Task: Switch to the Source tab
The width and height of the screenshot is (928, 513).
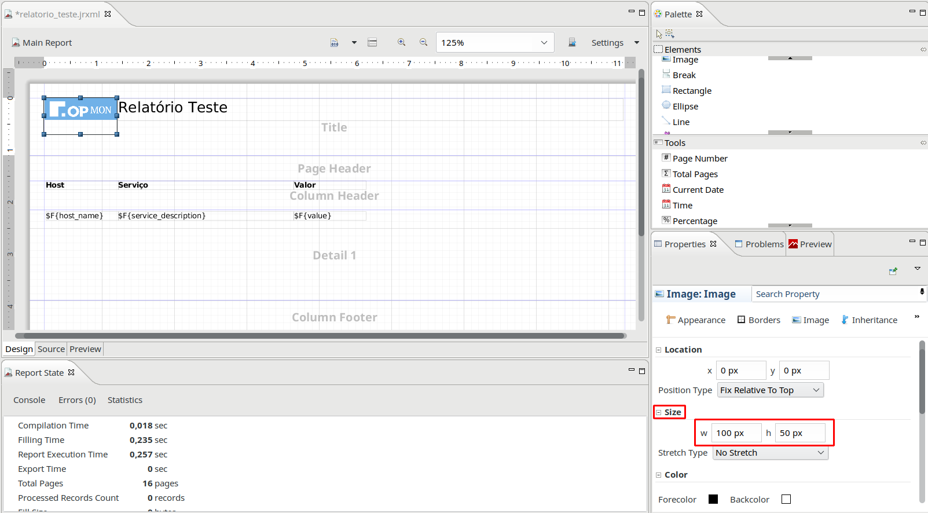Action: pos(51,349)
